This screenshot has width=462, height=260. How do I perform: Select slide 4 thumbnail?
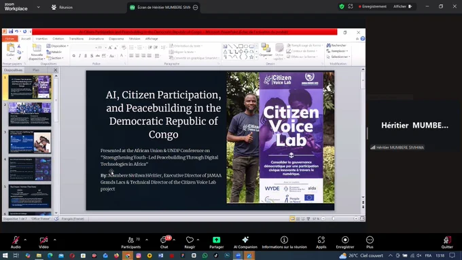[30, 169]
